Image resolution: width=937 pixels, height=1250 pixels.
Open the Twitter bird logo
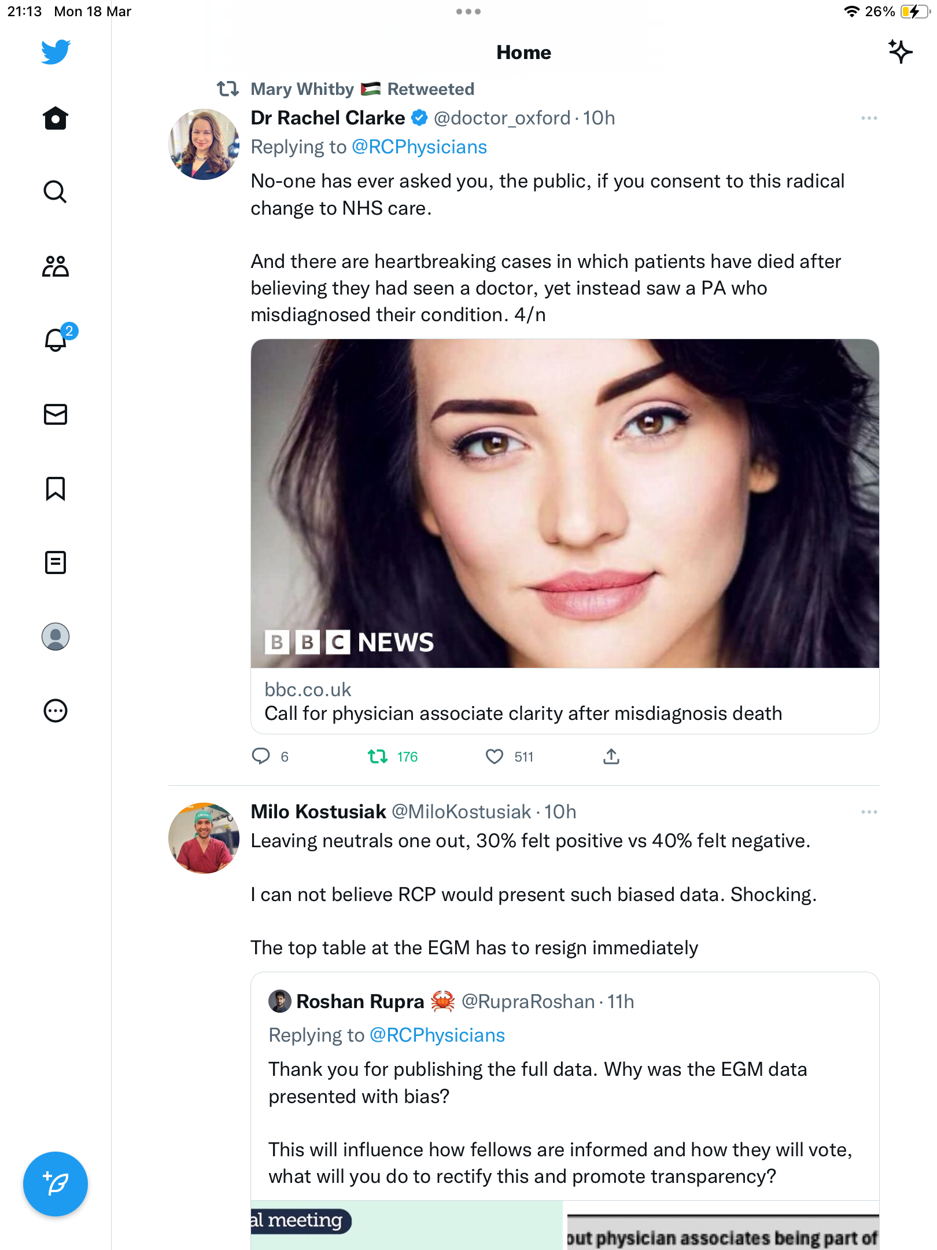tap(56, 52)
